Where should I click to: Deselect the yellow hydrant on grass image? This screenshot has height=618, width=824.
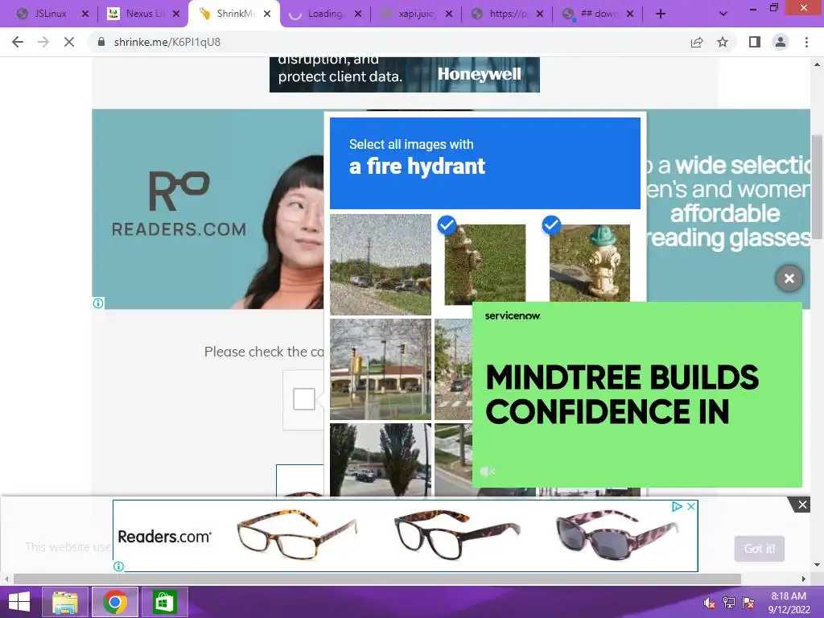tap(484, 264)
